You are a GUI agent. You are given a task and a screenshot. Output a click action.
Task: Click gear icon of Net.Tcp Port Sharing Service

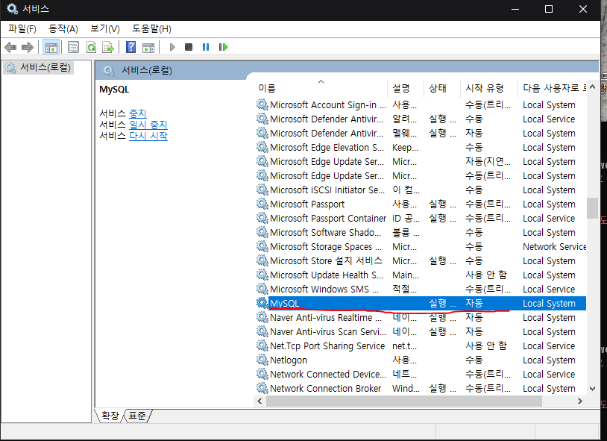[262, 345]
